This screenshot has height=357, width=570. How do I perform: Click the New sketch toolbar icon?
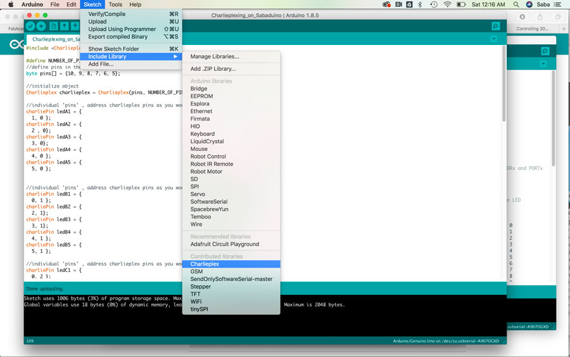[x=53, y=26]
